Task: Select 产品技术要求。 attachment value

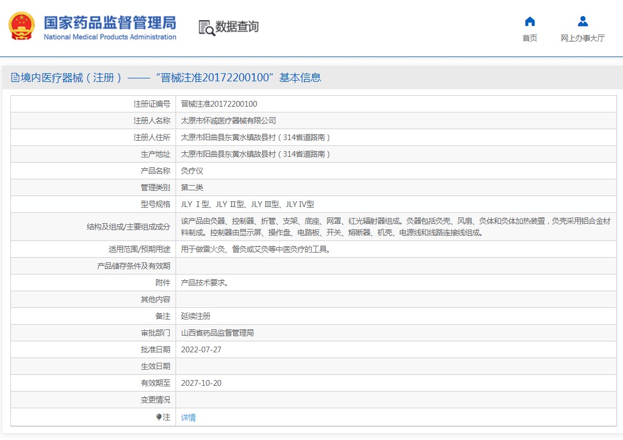Action: click(204, 283)
